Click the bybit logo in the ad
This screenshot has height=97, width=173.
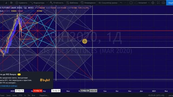45,80
